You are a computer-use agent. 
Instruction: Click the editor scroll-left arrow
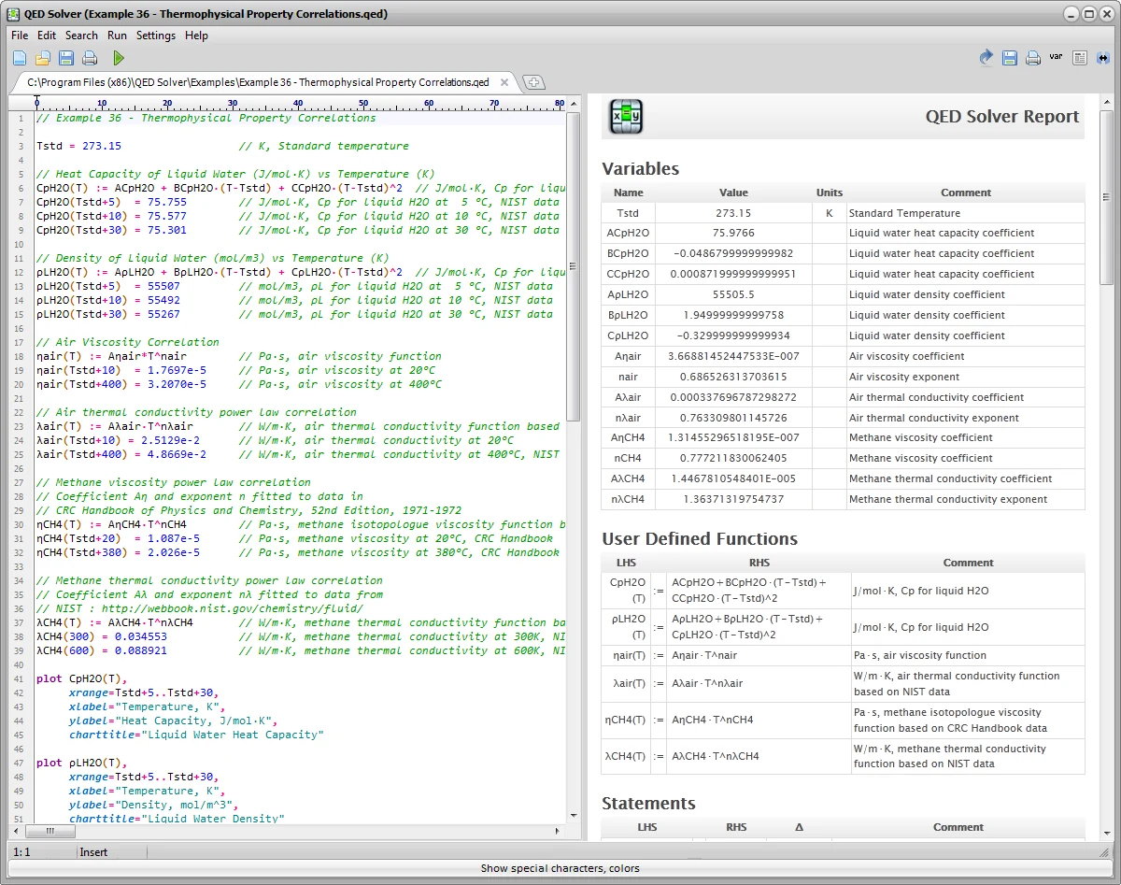click(16, 831)
